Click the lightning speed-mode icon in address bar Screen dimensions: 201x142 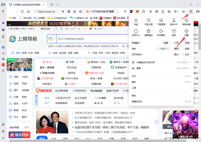tap(63, 12)
